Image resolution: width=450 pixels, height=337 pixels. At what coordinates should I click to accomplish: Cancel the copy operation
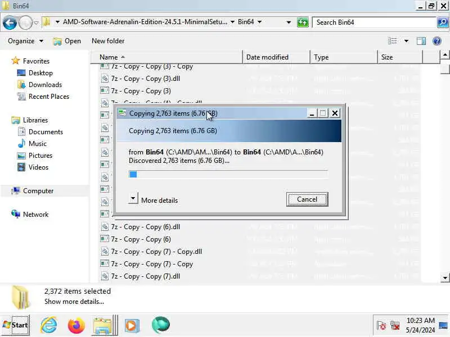307,199
